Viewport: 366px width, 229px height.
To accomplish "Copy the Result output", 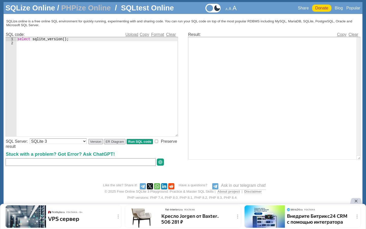I will [x=342, y=35].
